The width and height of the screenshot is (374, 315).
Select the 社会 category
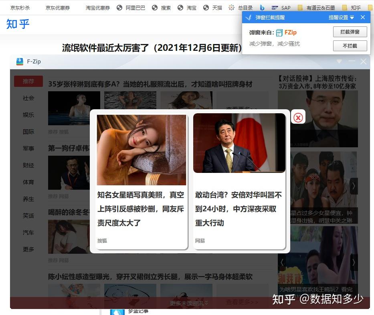click(x=28, y=98)
